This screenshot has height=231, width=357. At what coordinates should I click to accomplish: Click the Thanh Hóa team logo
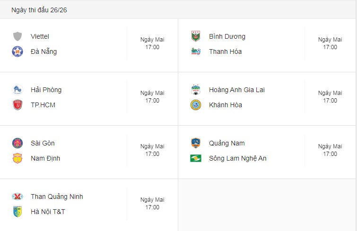(196, 51)
